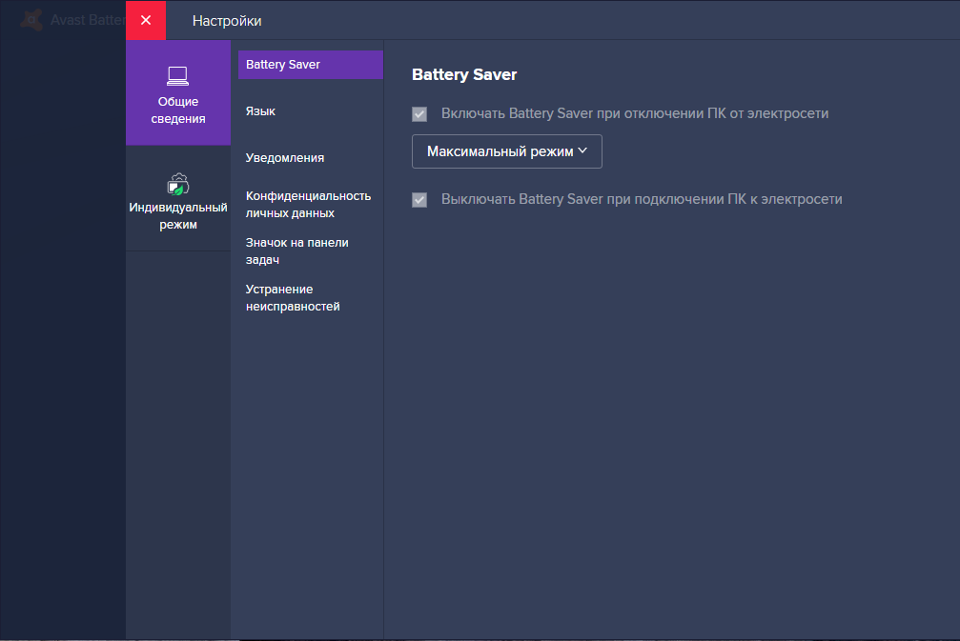The height and width of the screenshot is (641, 960).
Task: Close the Настройки settings panel
Action: pos(146,20)
